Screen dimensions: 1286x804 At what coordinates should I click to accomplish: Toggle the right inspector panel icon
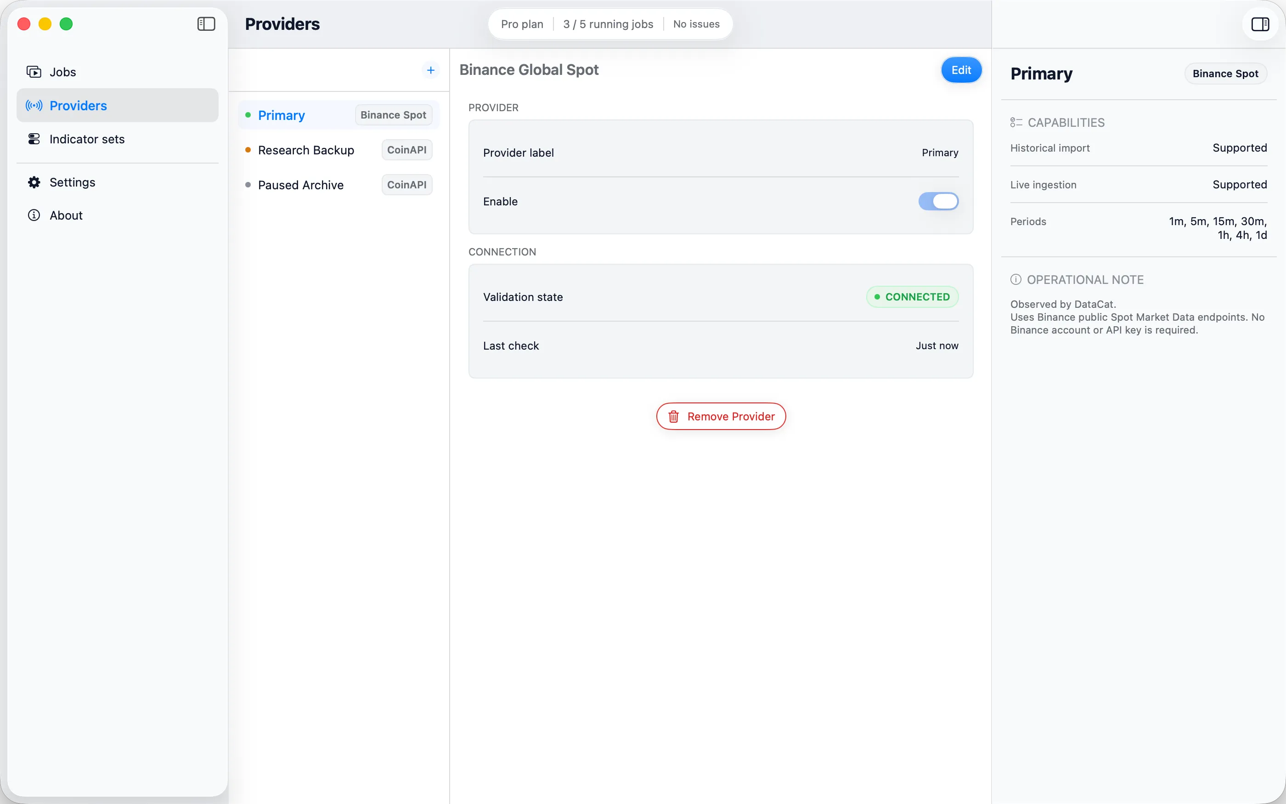(1260, 24)
